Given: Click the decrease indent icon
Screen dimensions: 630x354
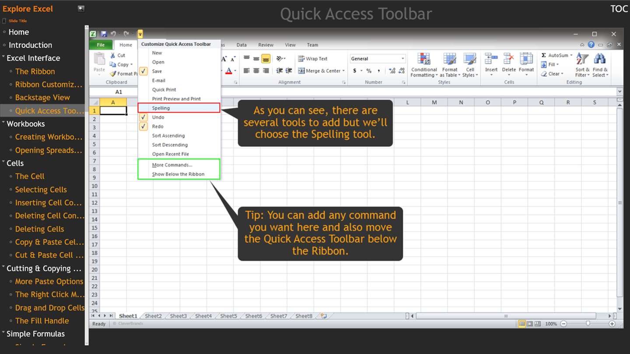Looking at the screenshot, I should point(279,71).
